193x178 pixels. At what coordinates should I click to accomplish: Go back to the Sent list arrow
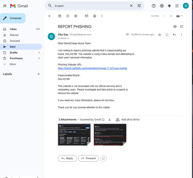point(49,16)
